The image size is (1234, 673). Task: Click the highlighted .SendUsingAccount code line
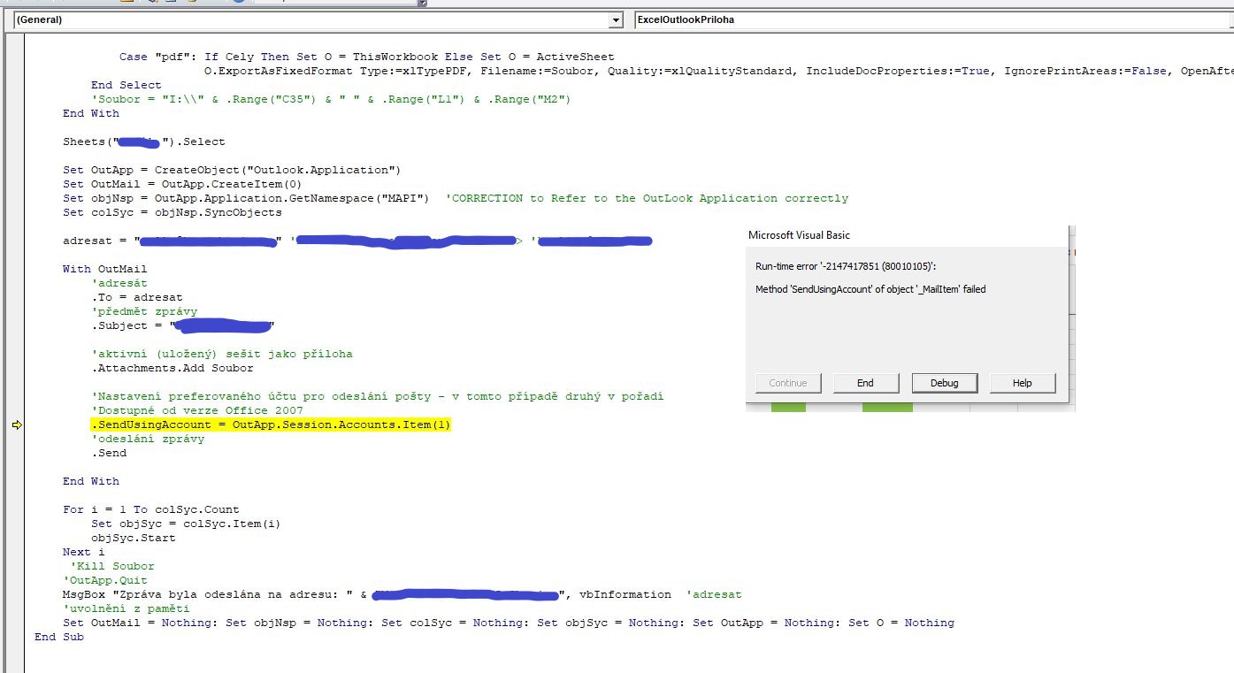click(x=271, y=425)
